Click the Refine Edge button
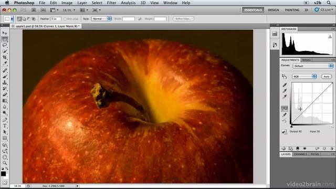 coord(183,19)
